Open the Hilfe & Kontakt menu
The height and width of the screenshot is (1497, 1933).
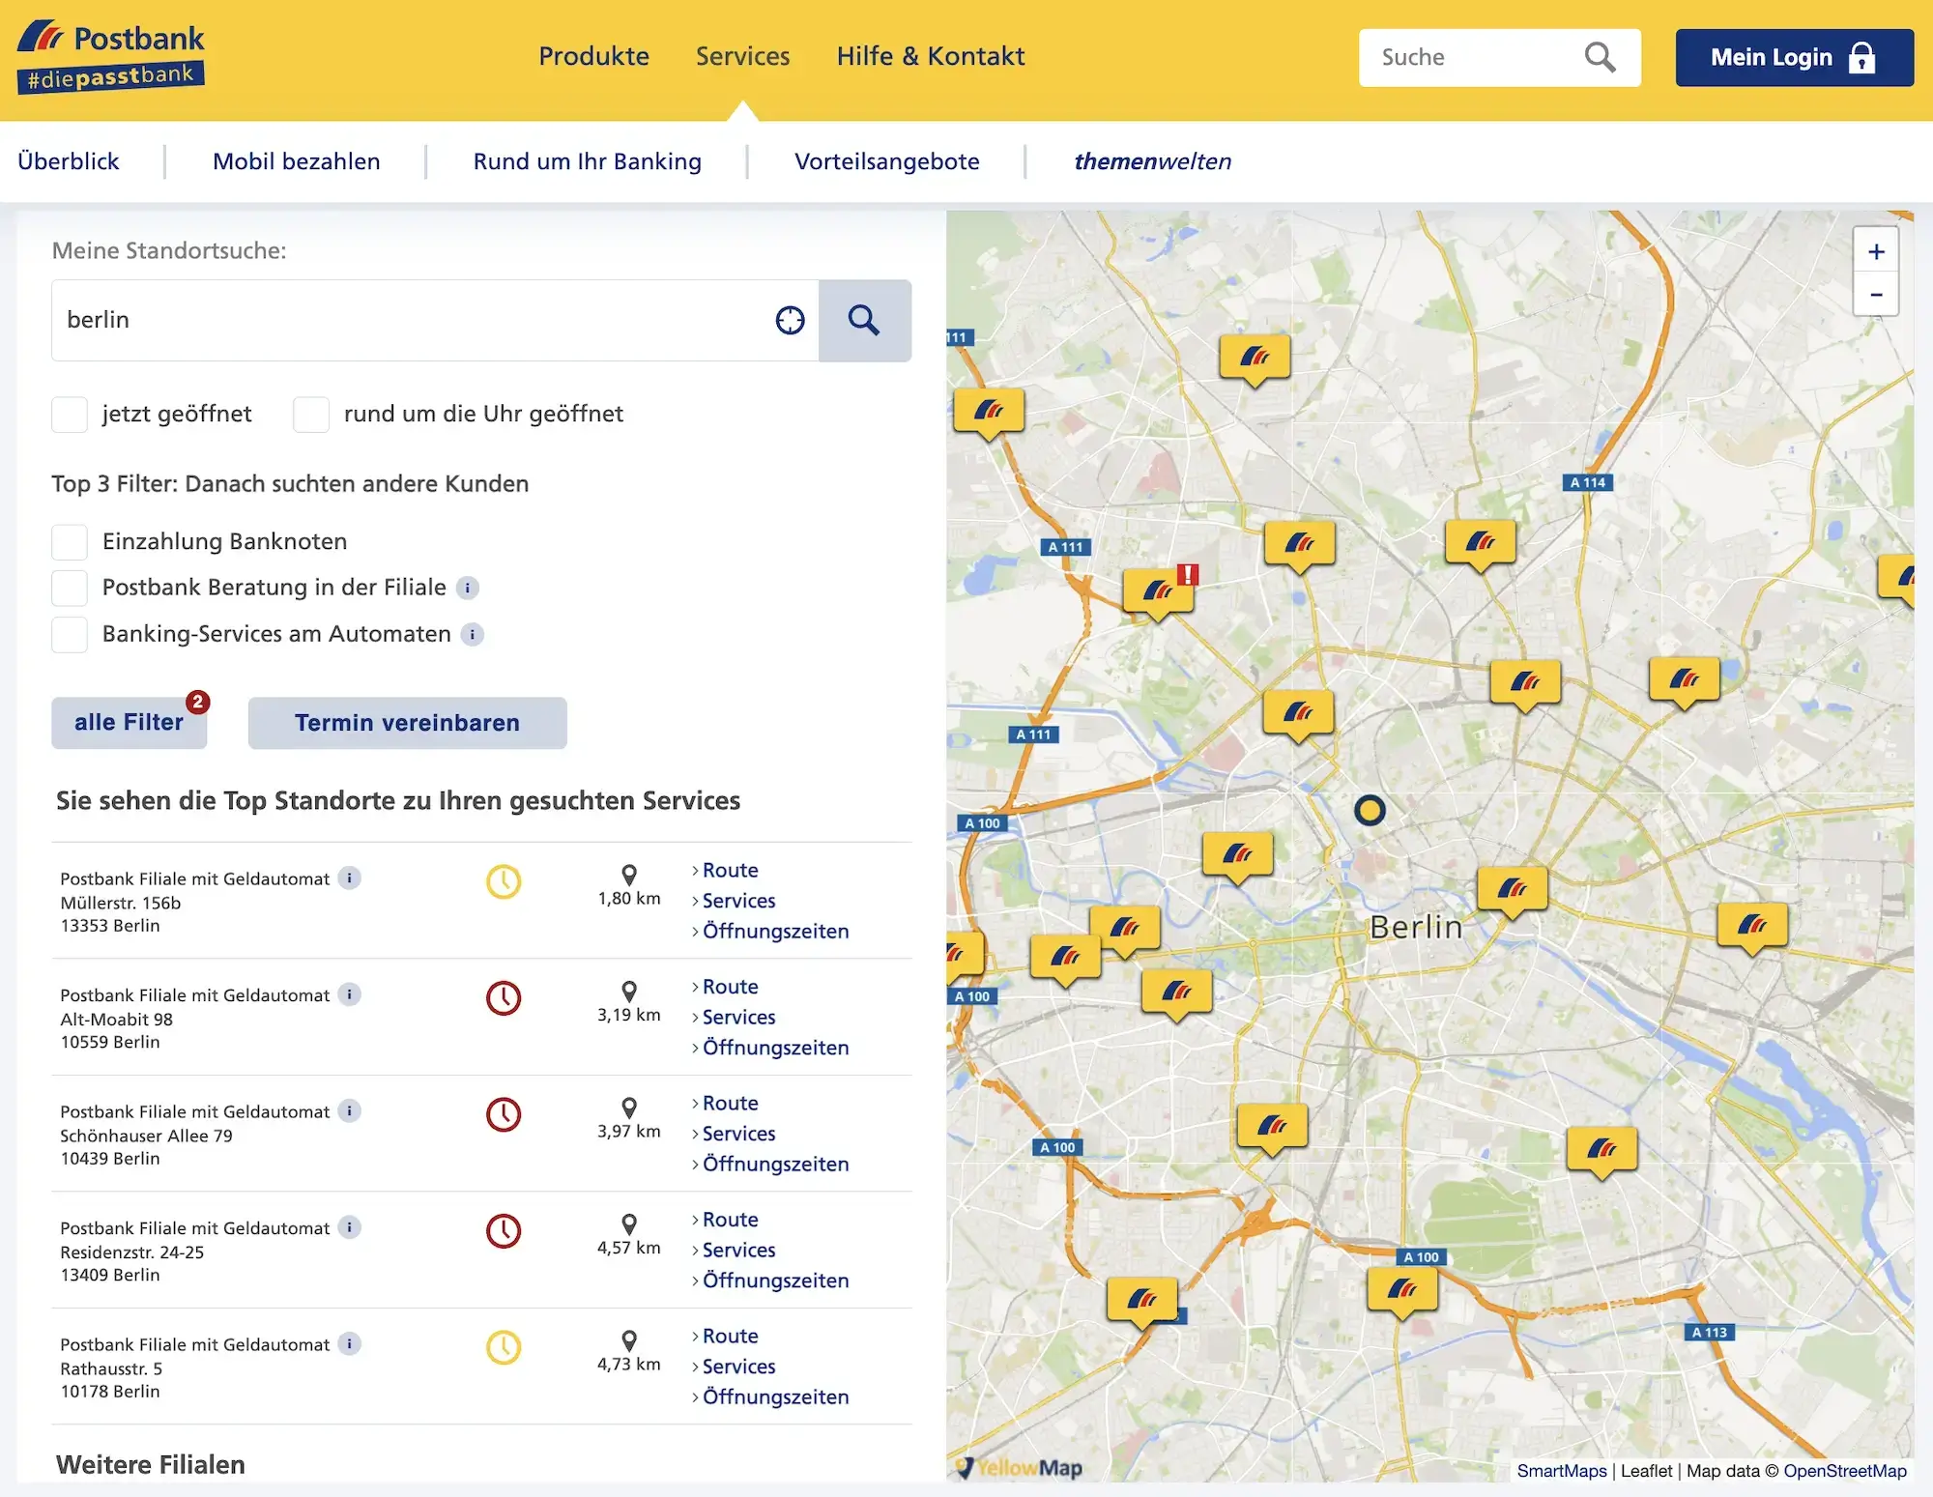[x=931, y=56]
